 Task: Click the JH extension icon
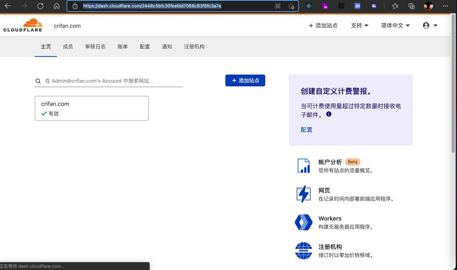(x=357, y=6)
